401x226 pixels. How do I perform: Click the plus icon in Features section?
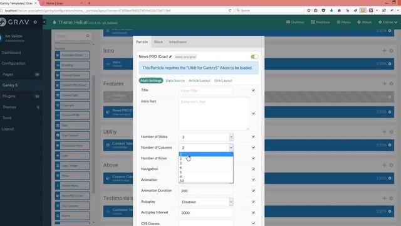(x=384, y=83)
